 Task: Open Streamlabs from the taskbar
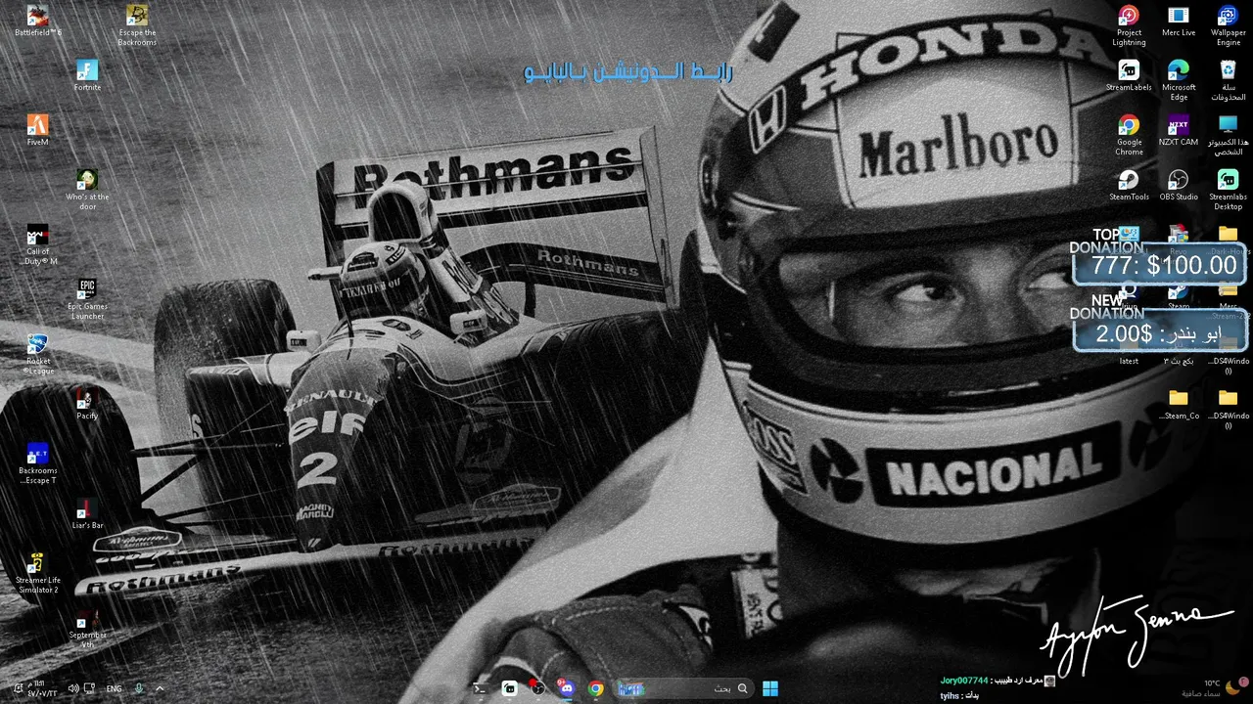coord(509,688)
